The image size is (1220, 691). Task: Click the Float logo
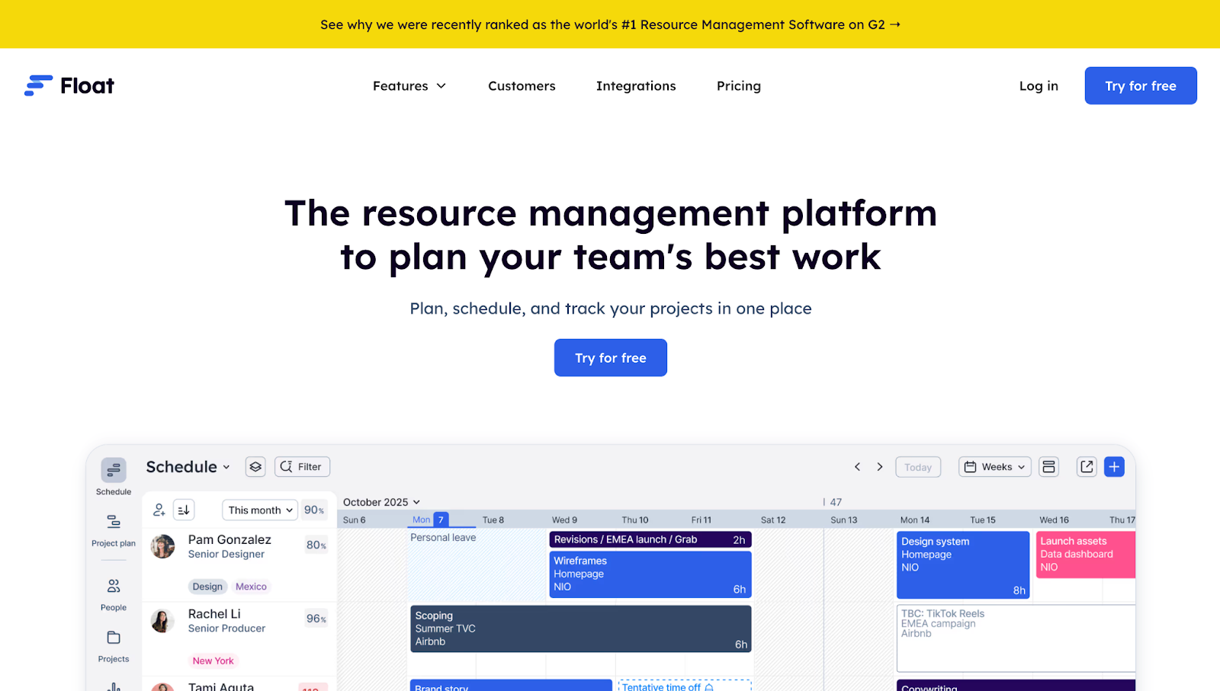pos(69,85)
